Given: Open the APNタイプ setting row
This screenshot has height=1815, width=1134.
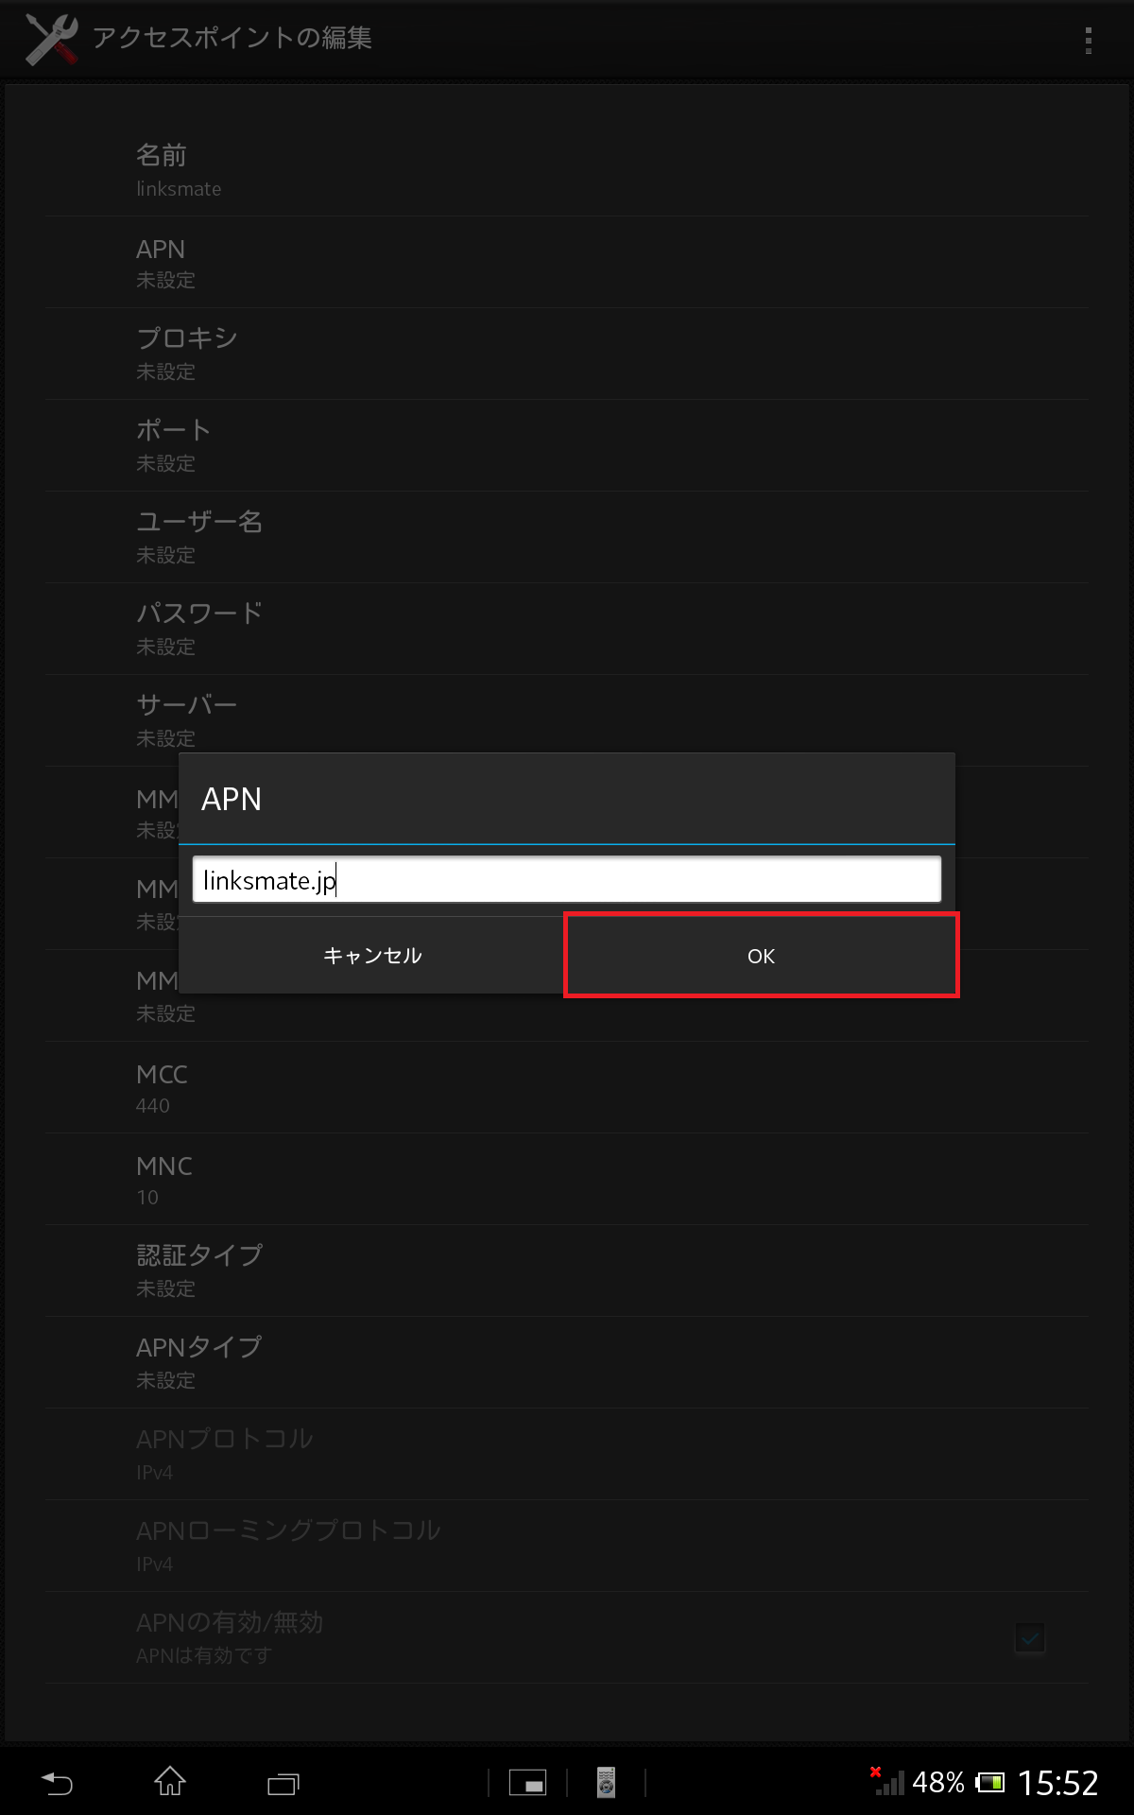Looking at the screenshot, I should click(567, 1363).
